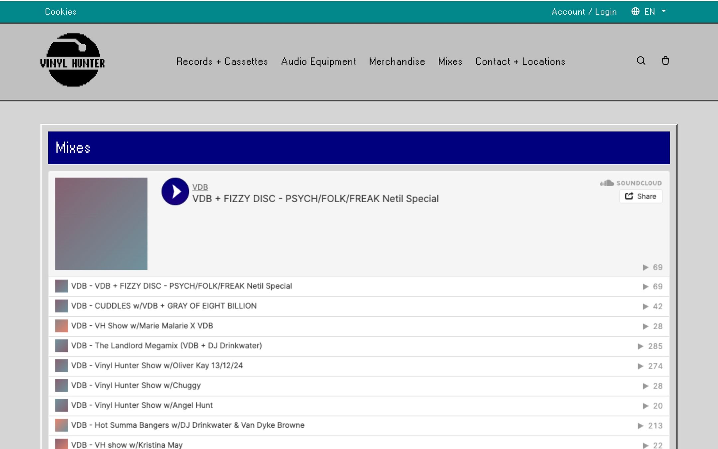Click the Vinyl Hunter logo
The height and width of the screenshot is (449, 718).
coord(72,60)
